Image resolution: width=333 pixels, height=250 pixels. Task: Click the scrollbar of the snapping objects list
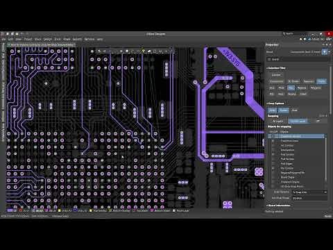pyautogui.click(x=326, y=160)
